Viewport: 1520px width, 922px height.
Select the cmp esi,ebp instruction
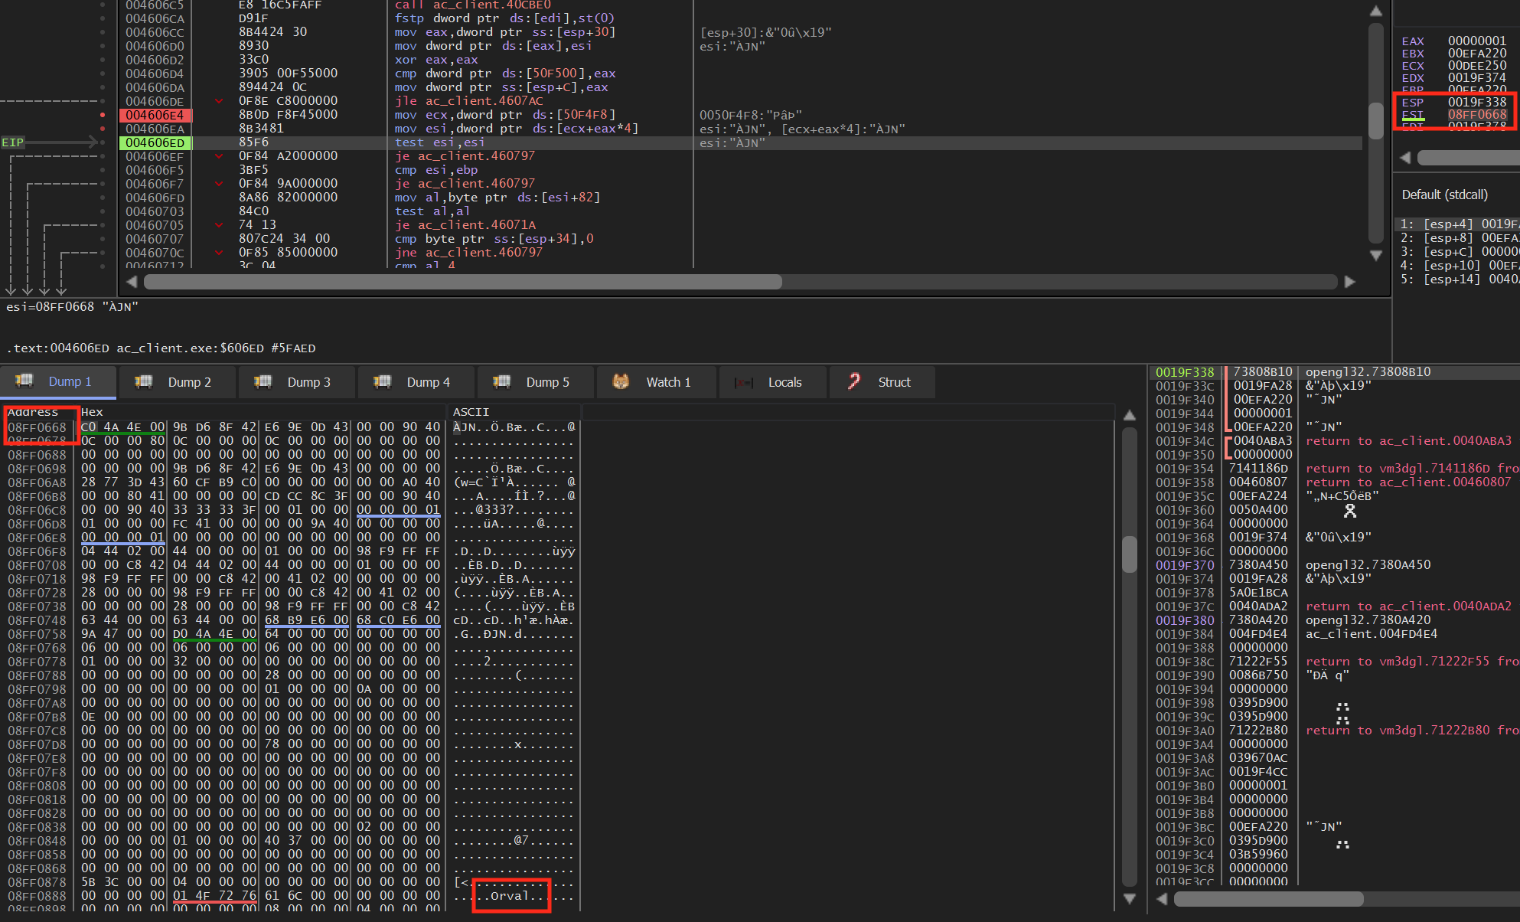(436, 170)
